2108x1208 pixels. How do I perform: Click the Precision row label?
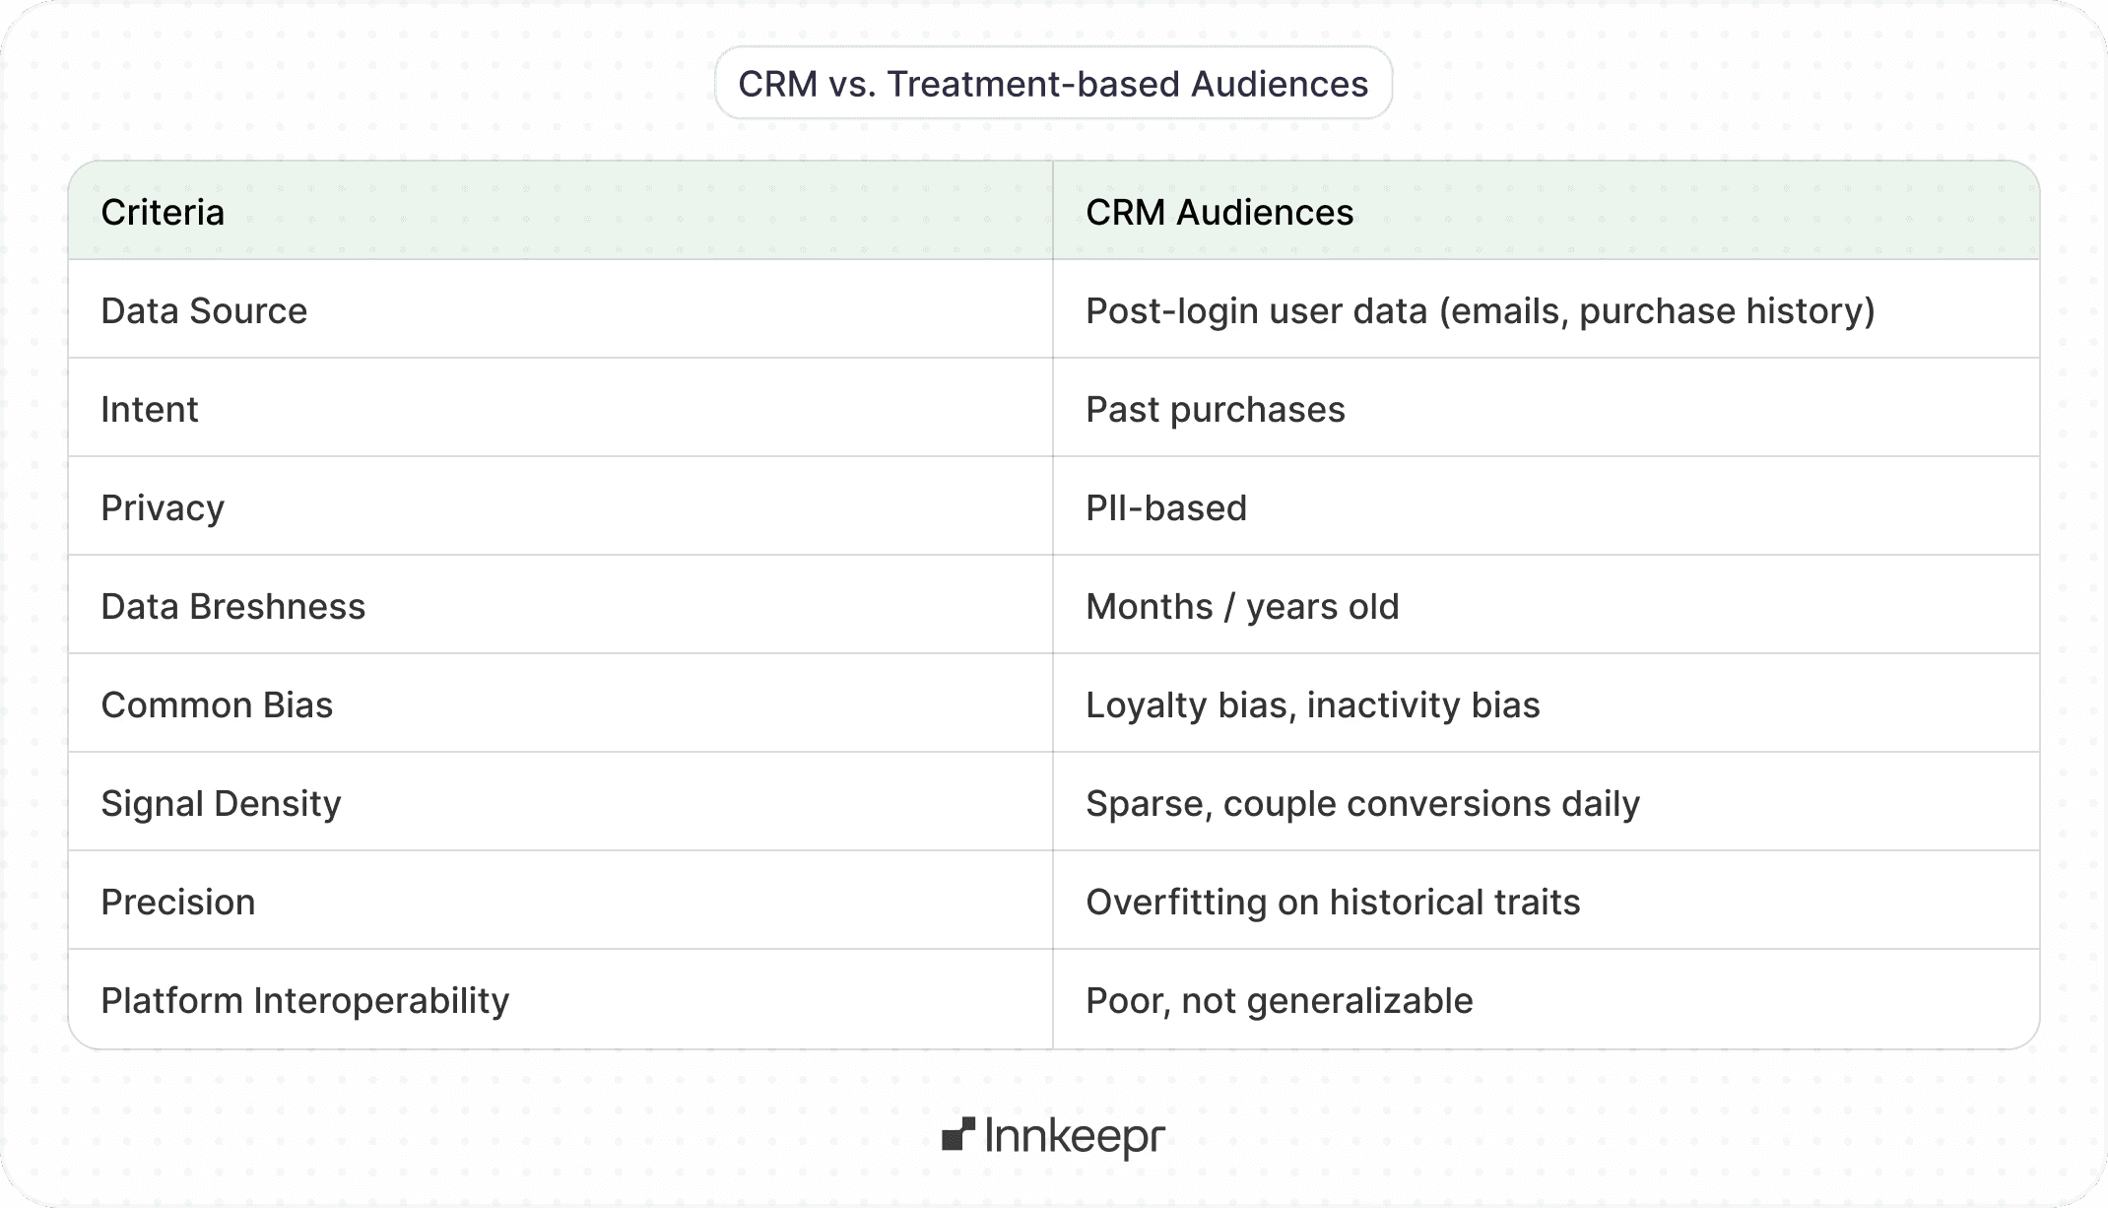pyautogui.click(x=178, y=902)
